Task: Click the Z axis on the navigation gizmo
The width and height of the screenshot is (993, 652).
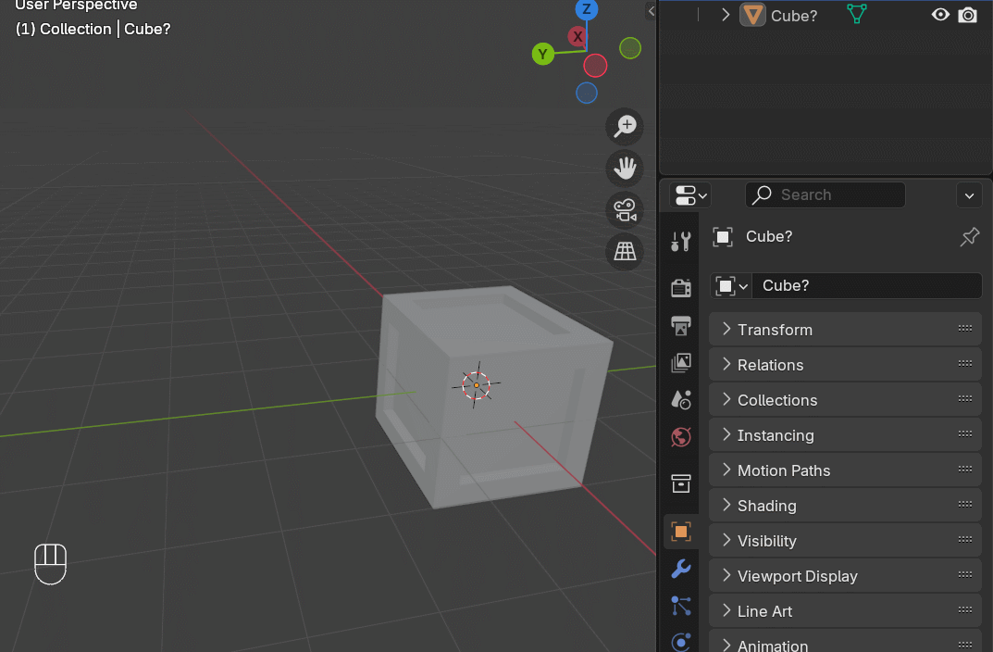Action: pos(587,10)
